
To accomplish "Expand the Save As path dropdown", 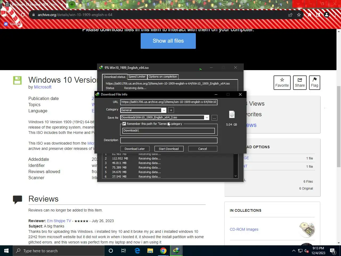I will click(x=207, y=117).
